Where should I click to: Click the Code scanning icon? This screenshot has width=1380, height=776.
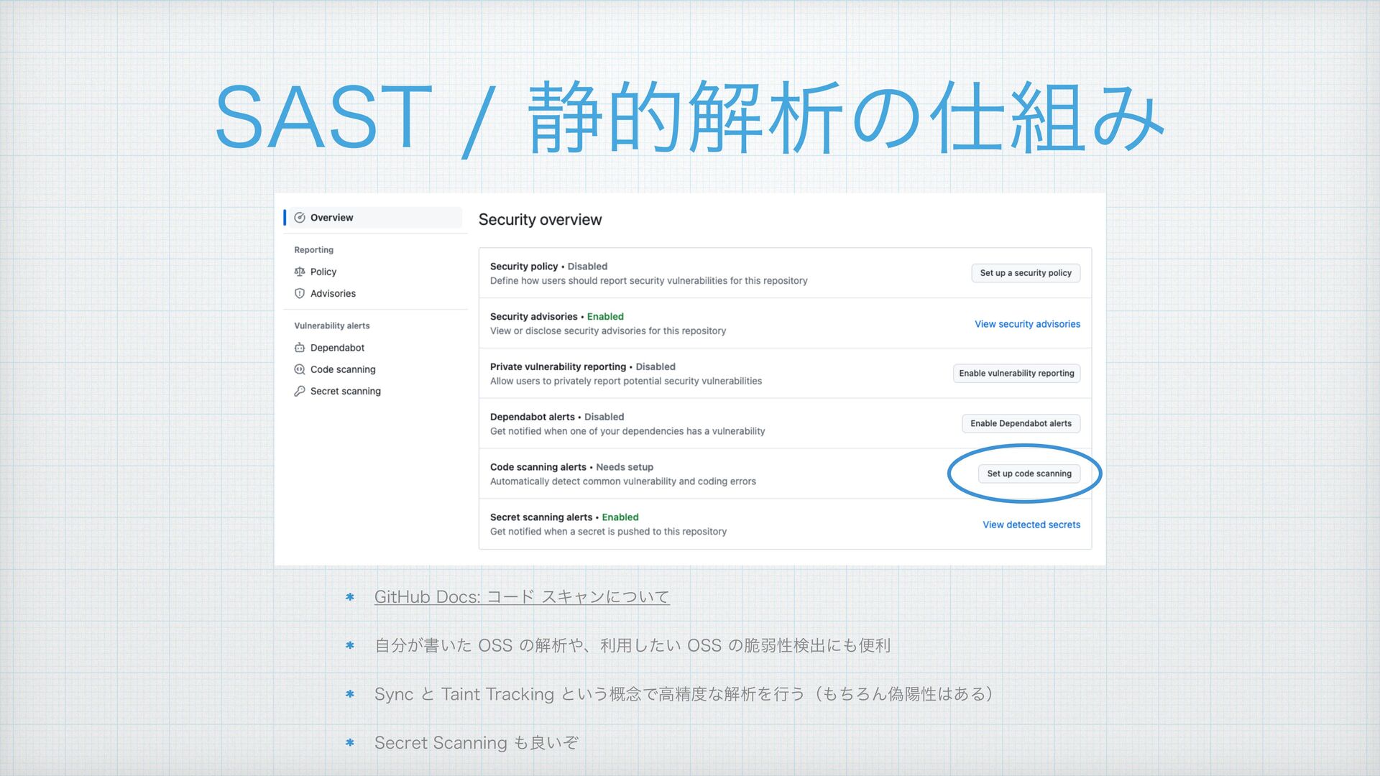tap(300, 369)
